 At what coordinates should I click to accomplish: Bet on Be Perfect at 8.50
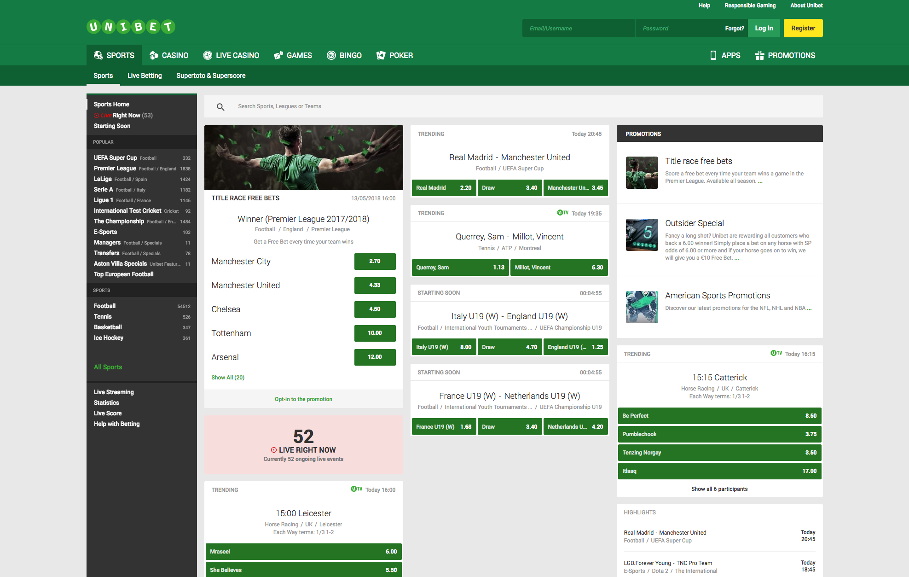719,416
